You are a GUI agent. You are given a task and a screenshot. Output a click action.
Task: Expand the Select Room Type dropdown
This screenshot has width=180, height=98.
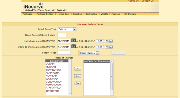tap(75, 29)
